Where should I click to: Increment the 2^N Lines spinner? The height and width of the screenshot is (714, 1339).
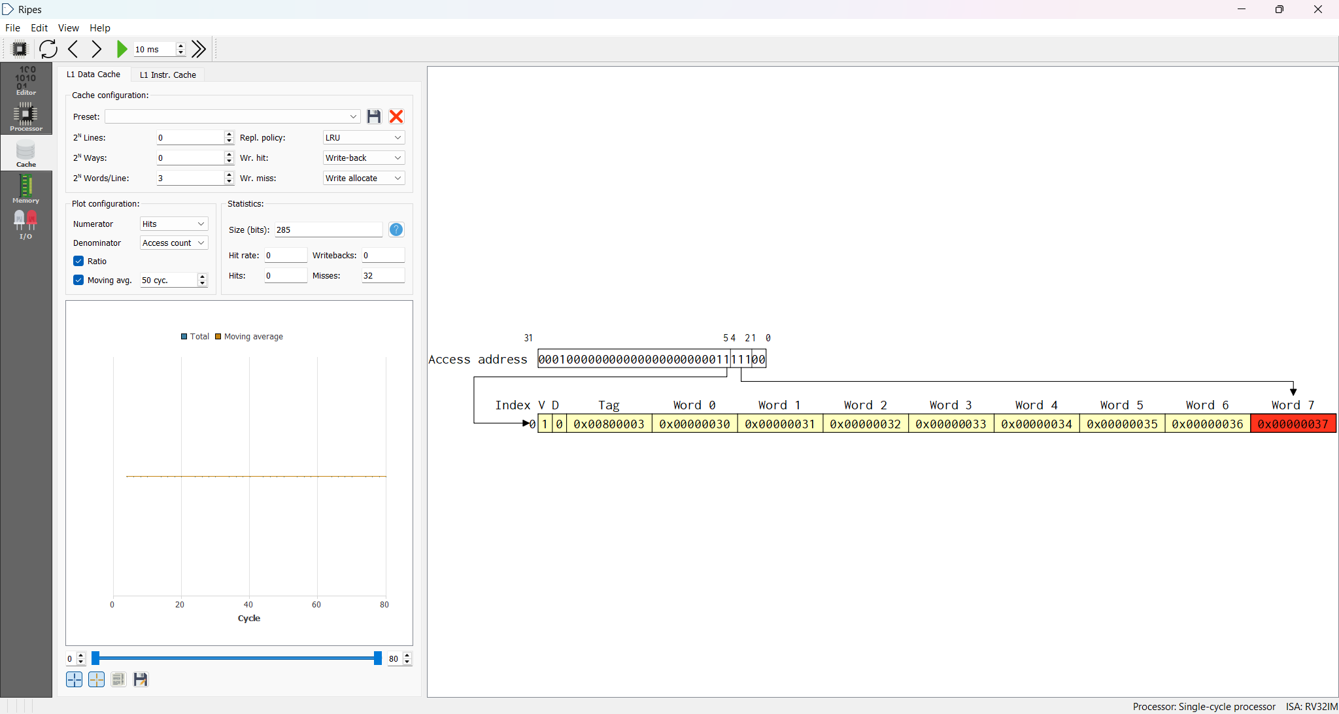pos(229,134)
